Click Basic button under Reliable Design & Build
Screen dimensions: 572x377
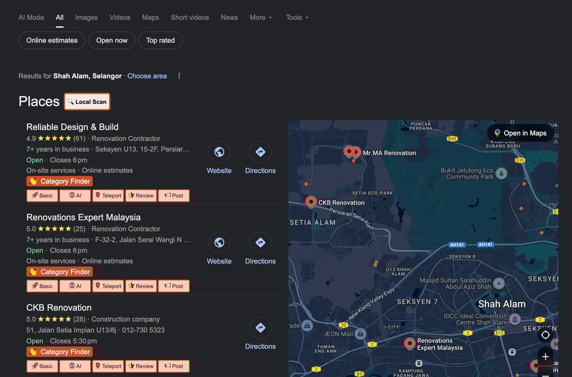click(x=42, y=196)
